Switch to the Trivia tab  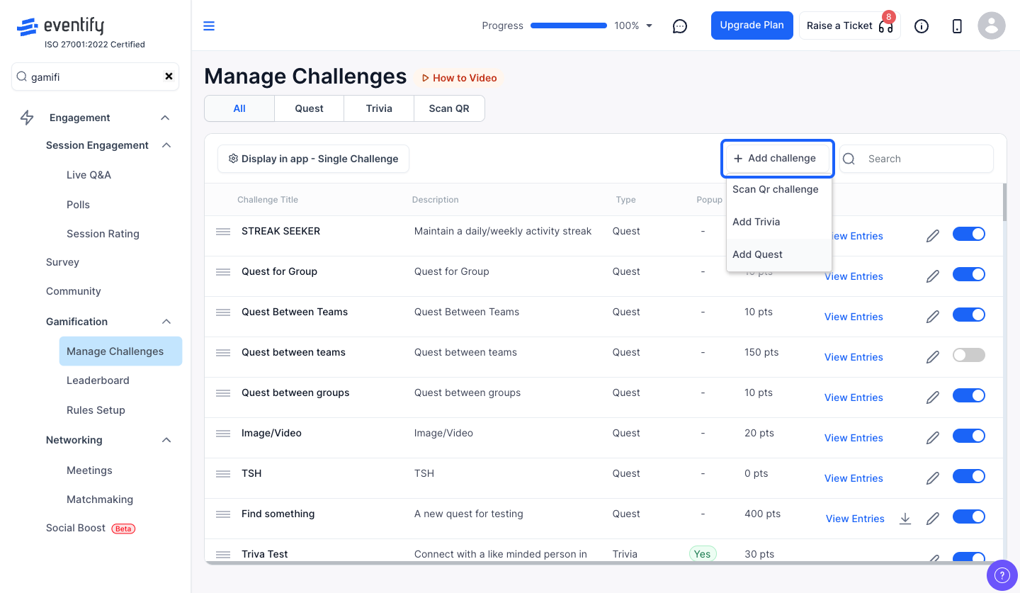click(x=379, y=108)
